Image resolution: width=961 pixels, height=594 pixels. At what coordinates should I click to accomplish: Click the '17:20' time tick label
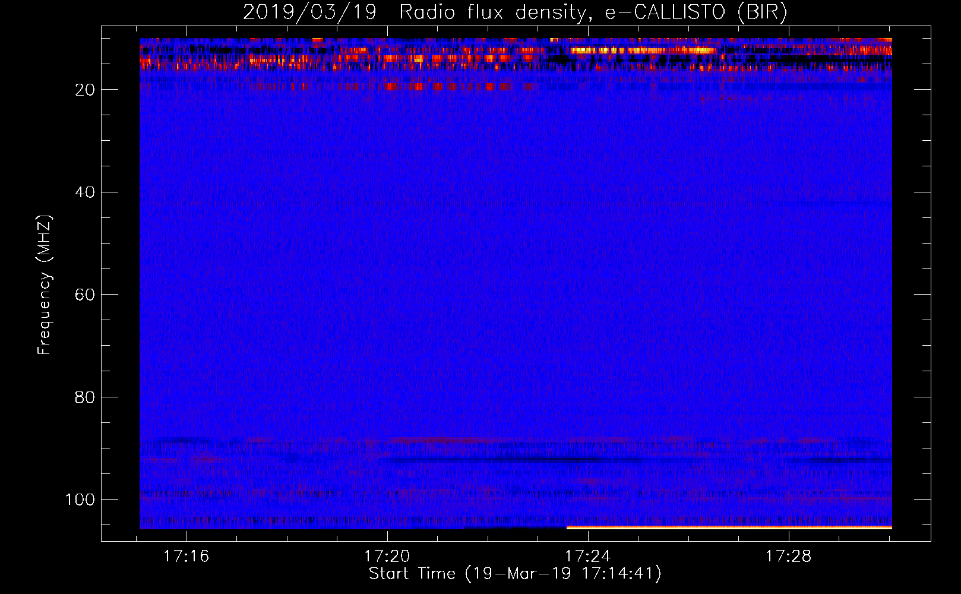(x=387, y=557)
